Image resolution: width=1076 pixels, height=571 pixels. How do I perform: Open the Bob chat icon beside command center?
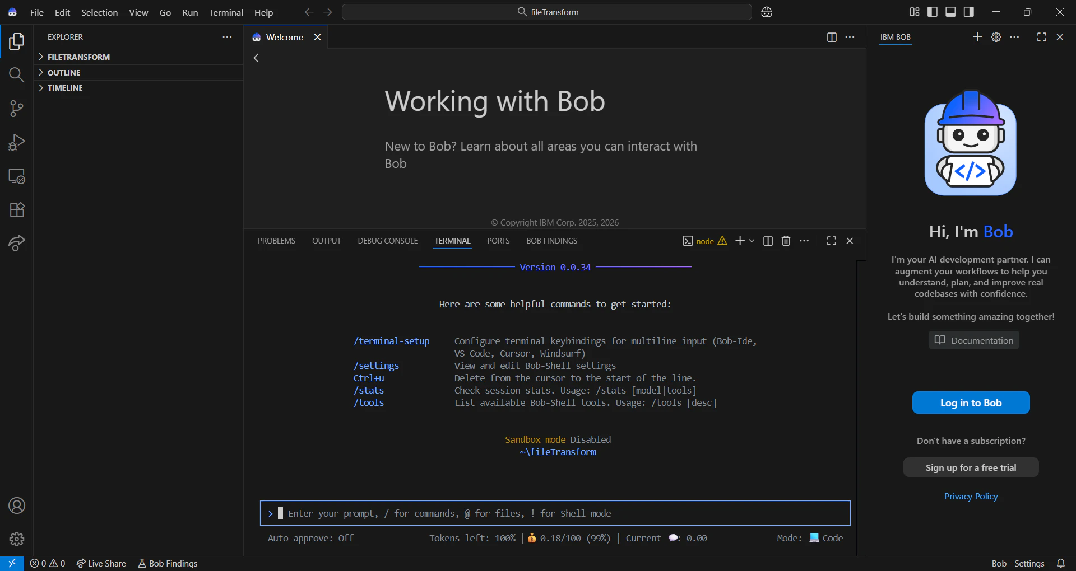767,12
